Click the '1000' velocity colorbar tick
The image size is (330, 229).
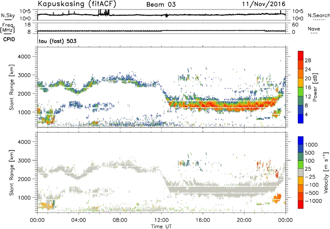point(311,145)
